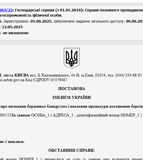Click the Ukrainian trident coat of arms

pos(72,58)
